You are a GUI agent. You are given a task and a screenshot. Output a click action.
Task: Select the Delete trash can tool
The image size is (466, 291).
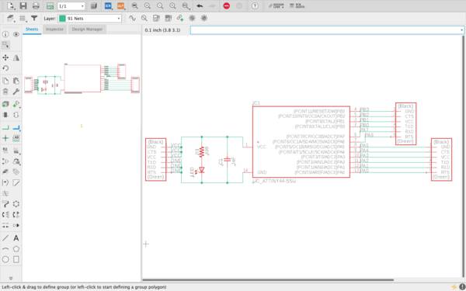click(x=5, y=92)
